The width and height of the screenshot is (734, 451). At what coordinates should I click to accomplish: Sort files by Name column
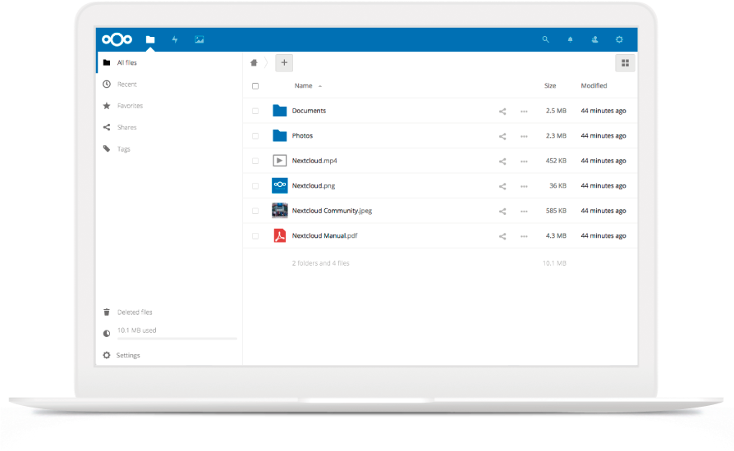[x=304, y=86]
